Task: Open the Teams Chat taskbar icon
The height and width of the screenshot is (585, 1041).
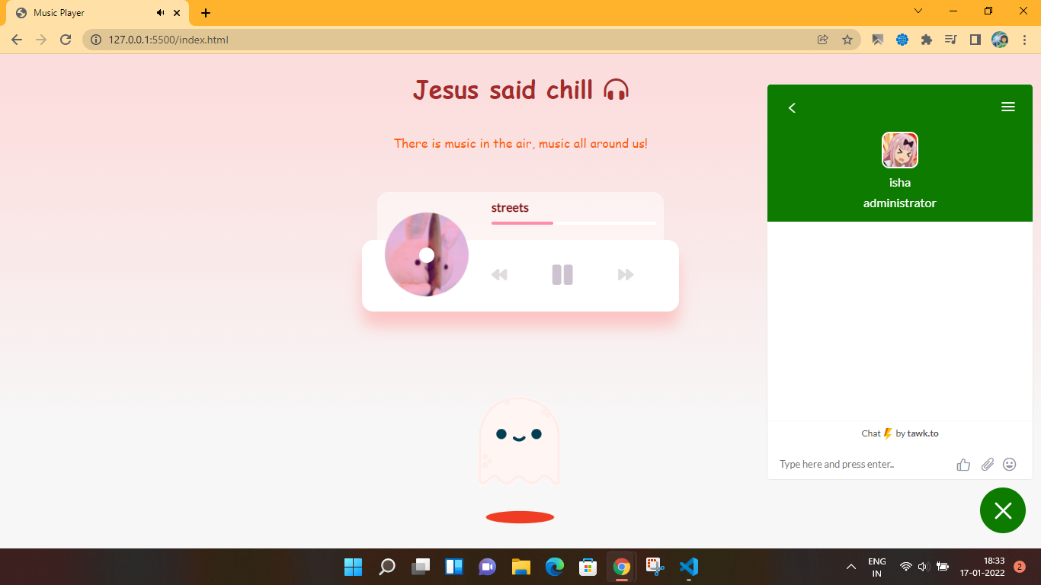Action: point(488,567)
